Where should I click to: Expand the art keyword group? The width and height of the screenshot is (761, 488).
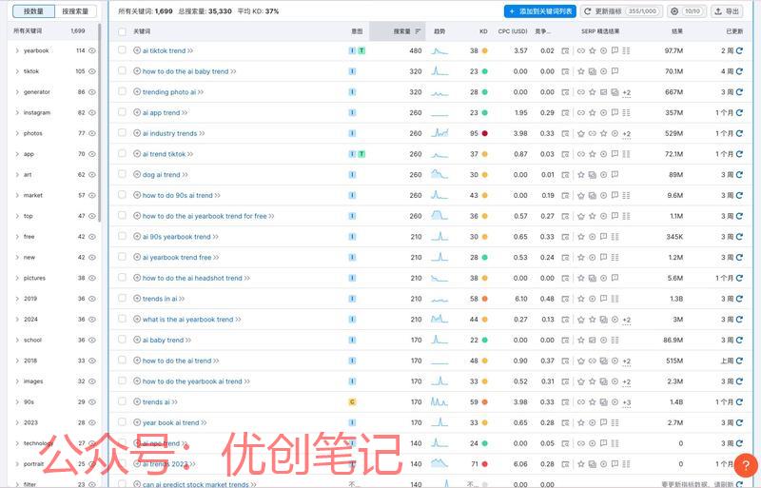pyautogui.click(x=17, y=174)
